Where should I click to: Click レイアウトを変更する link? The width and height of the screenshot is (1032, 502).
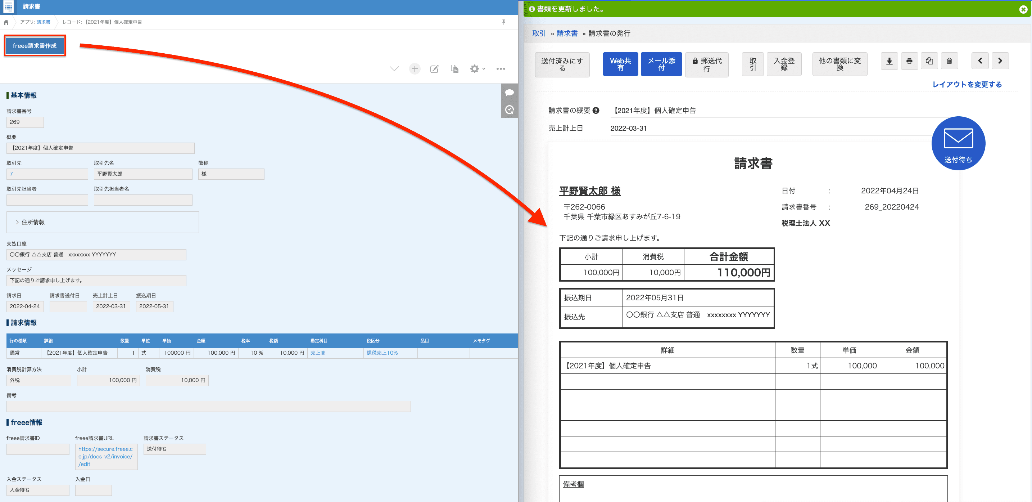967,85
